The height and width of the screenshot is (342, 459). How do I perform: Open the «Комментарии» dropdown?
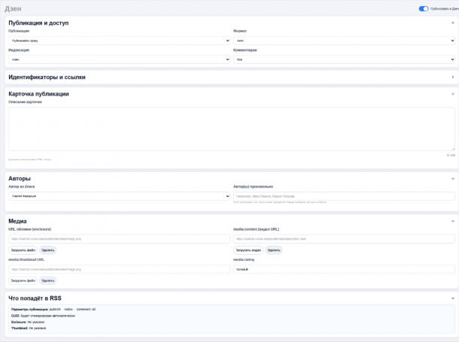343,59
